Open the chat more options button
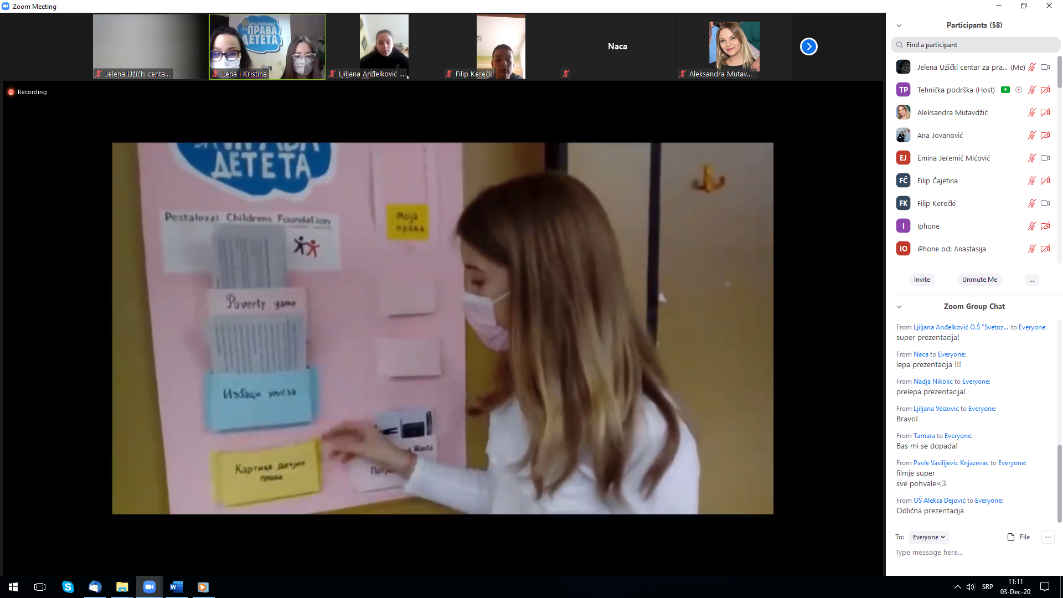Screen dimensions: 1063x598 (1047, 537)
